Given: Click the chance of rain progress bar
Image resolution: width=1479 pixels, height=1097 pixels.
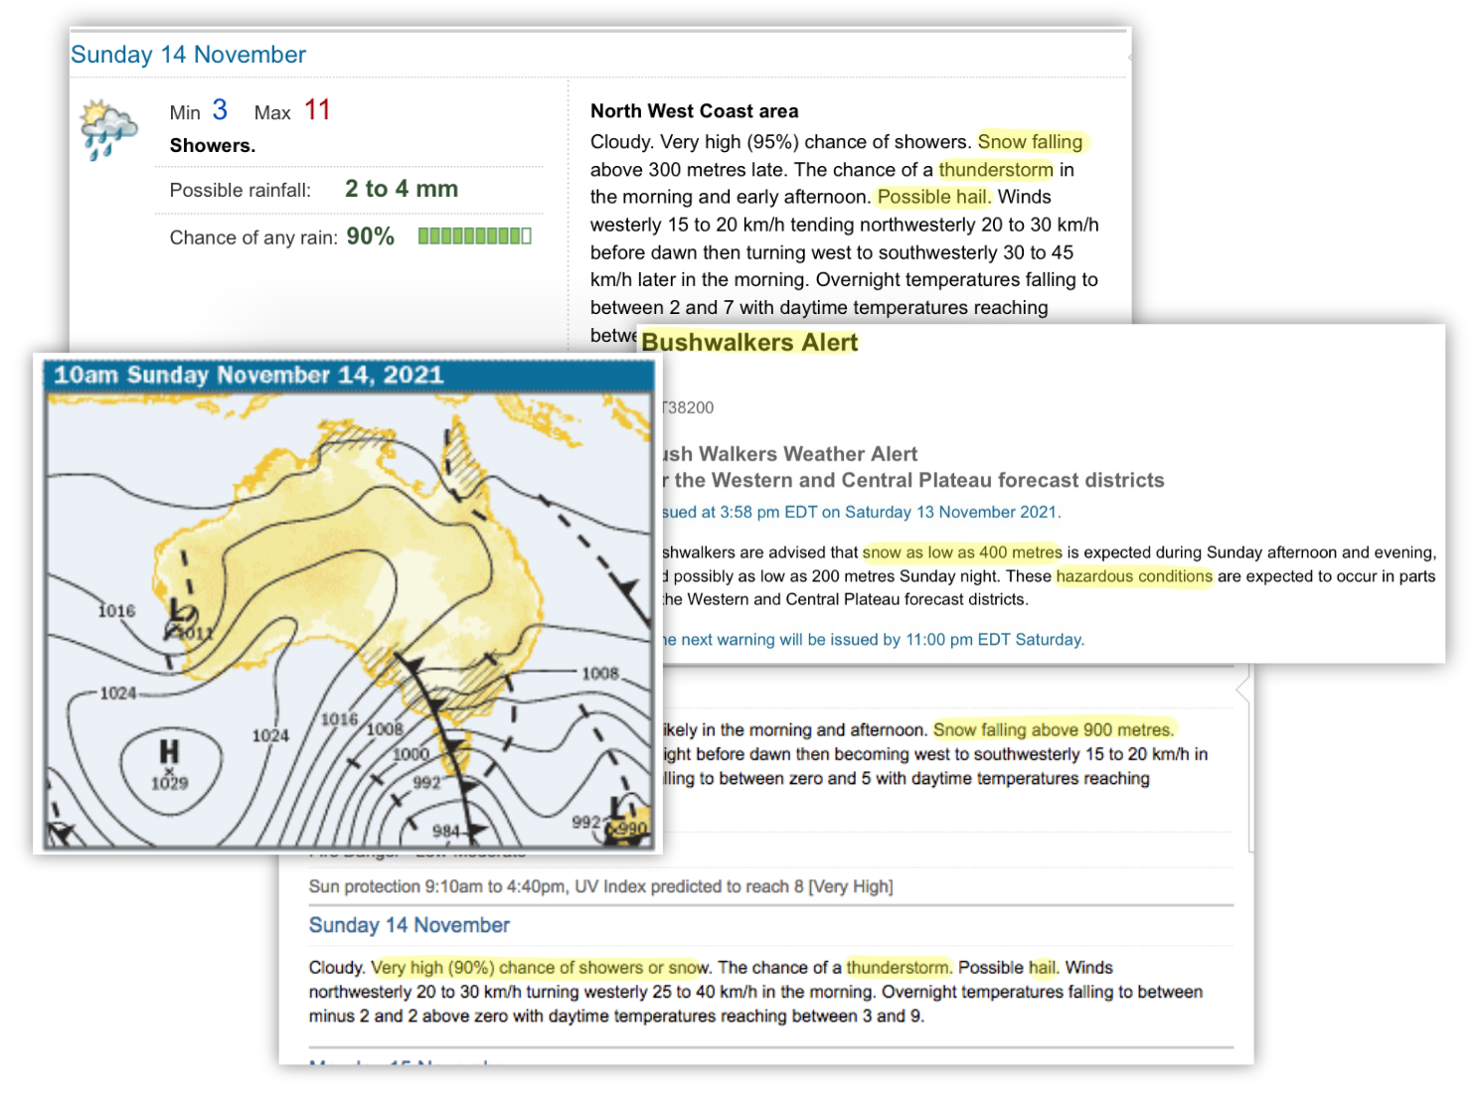Looking at the screenshot, I should click(475, 236).
